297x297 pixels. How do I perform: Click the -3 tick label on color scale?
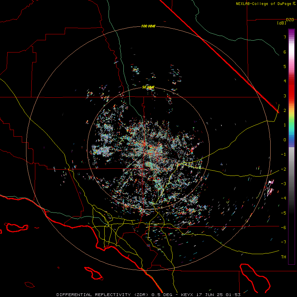pyautogui.click(x=283, y=184)
